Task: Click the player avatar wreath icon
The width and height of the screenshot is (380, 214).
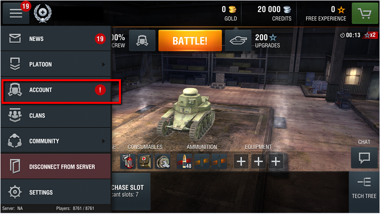Action: (x=42, y=13)
